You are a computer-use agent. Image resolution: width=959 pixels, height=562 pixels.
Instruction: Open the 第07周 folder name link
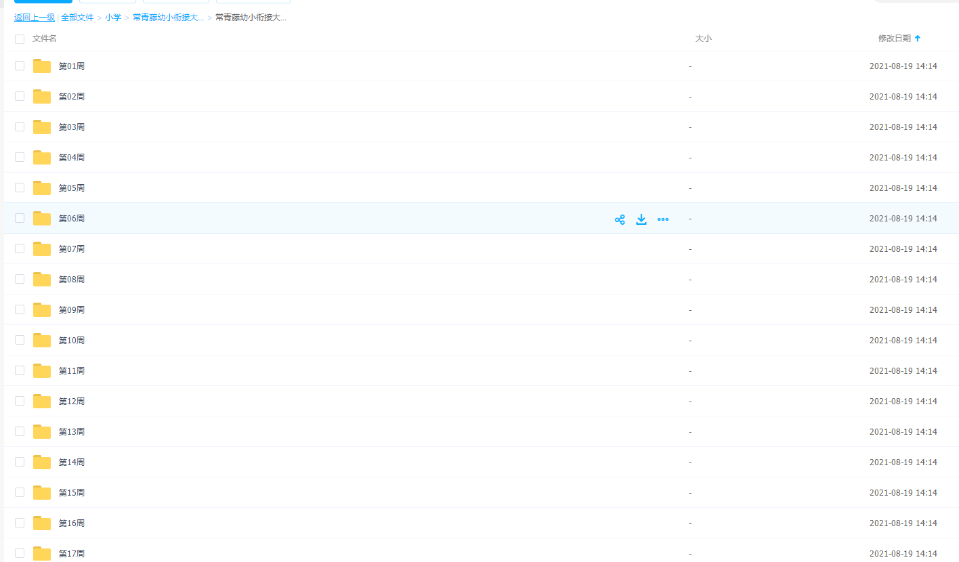coord(72,249)
